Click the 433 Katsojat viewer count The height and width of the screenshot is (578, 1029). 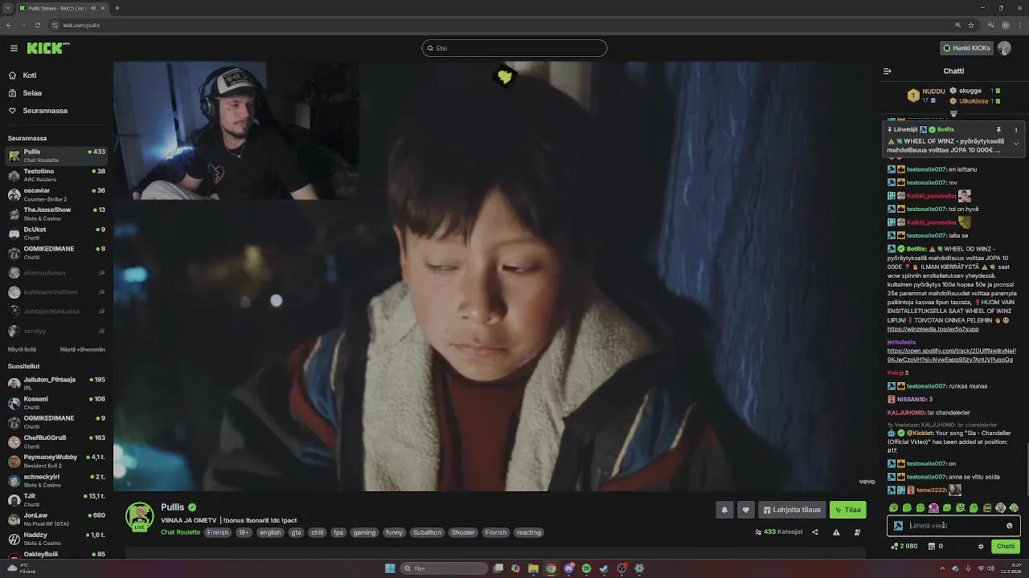pos(779,532)
